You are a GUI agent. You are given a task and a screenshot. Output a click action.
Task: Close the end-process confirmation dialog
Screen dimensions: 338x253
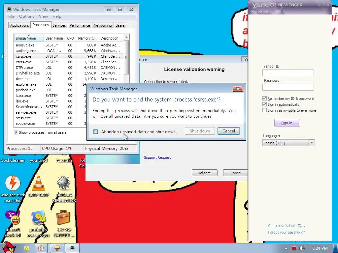[x=238, y=89]
